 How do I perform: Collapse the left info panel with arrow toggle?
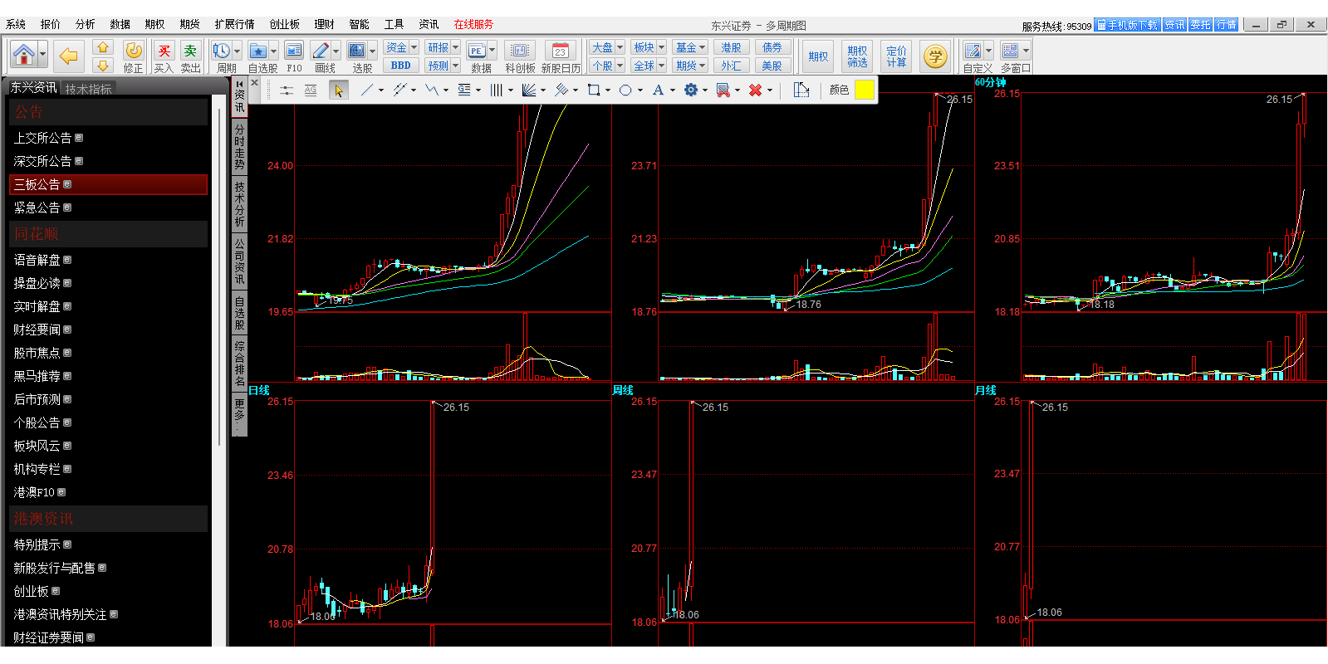[x=239, y=84]
